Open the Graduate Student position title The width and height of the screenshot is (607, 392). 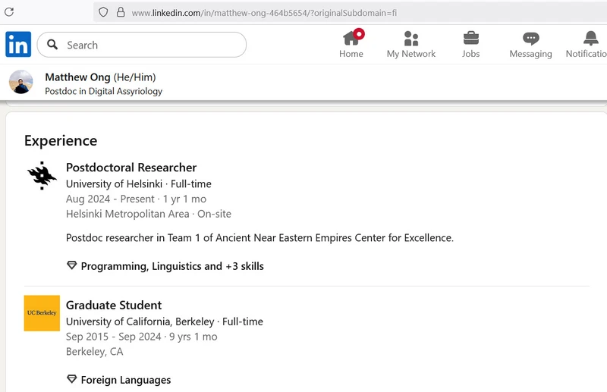[x=114, y=305]
